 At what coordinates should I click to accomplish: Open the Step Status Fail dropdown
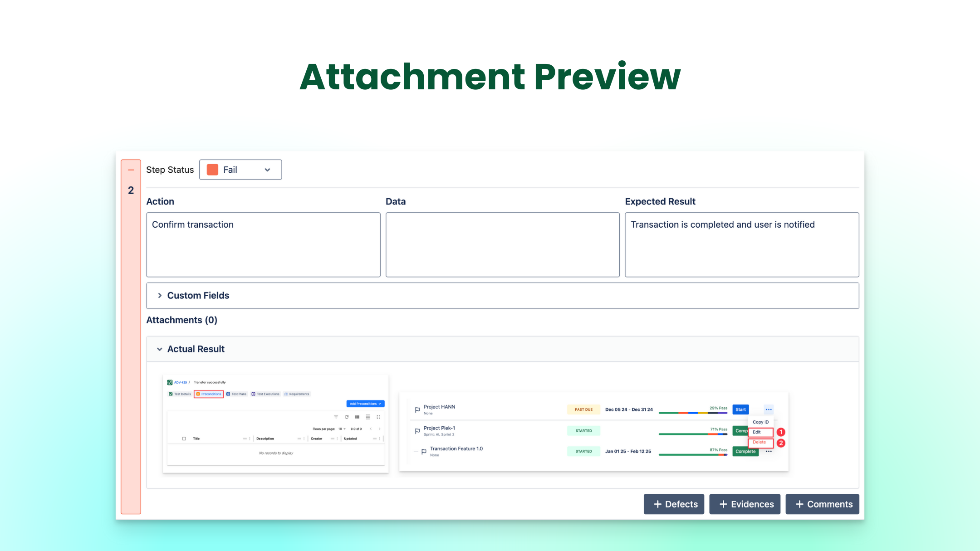click(x=240, y=170)
